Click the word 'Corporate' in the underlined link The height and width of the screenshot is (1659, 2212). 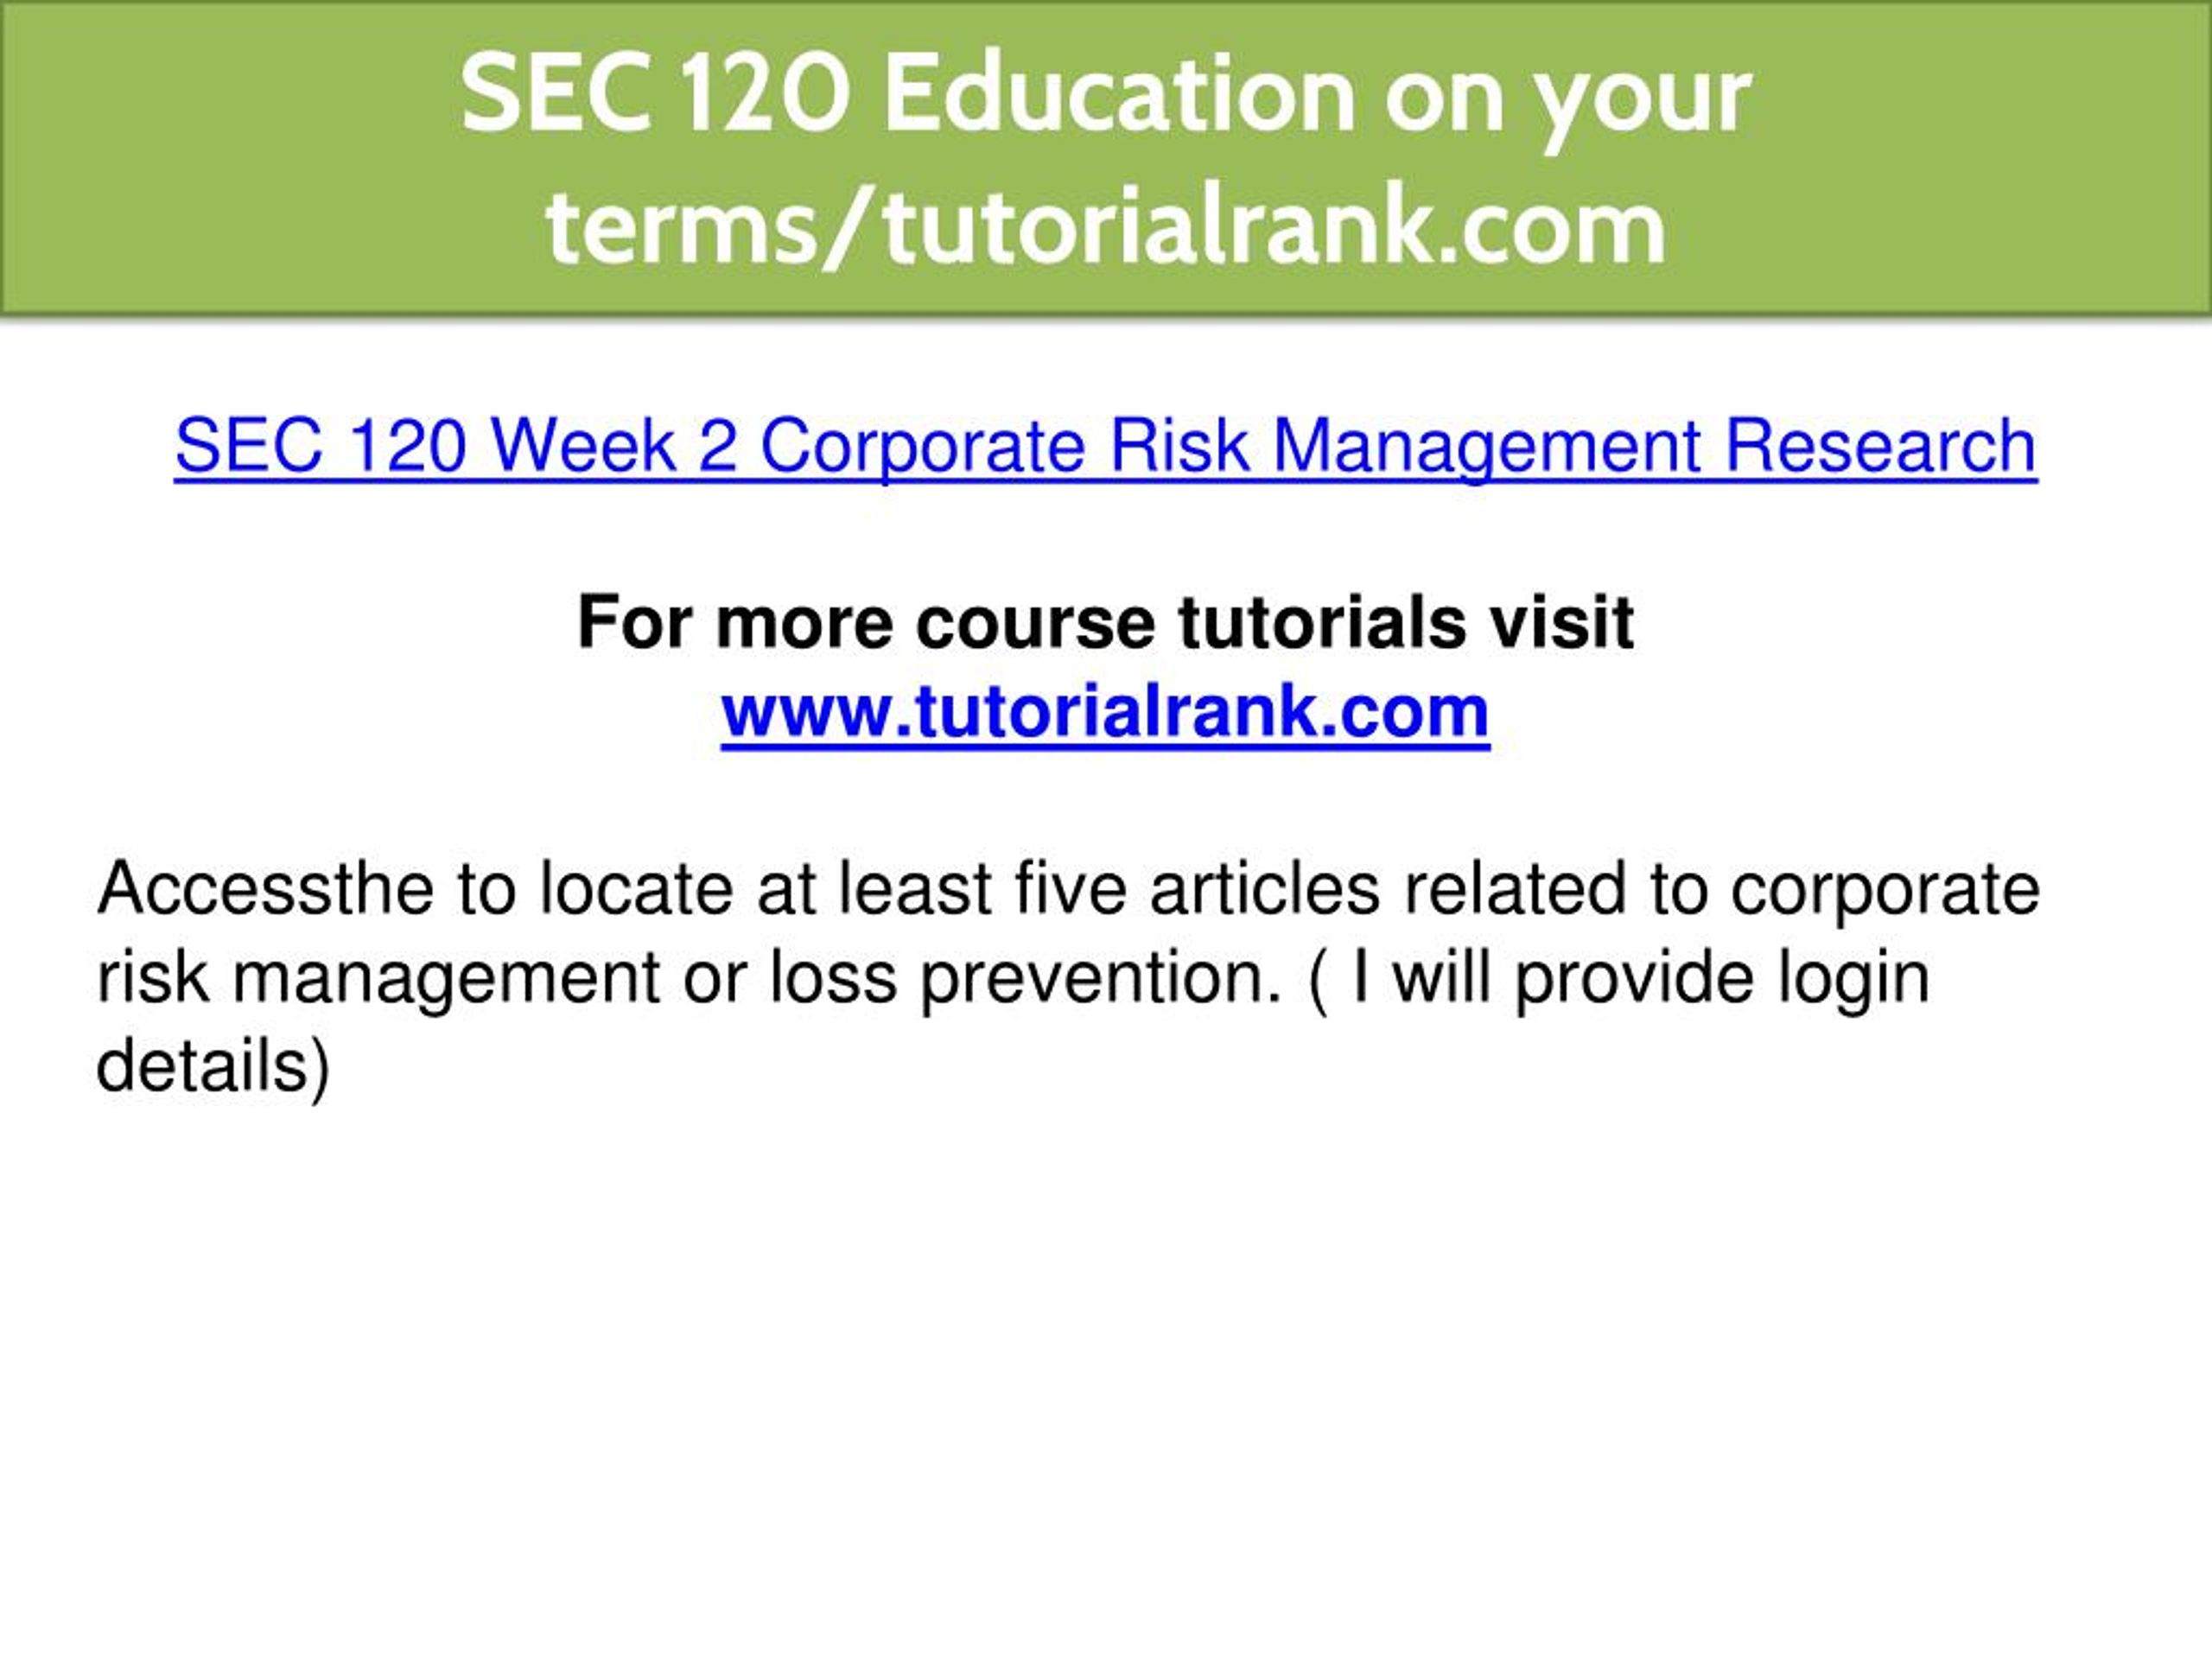point(923,448)
